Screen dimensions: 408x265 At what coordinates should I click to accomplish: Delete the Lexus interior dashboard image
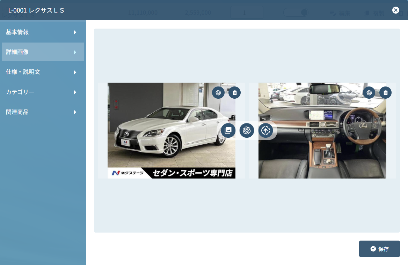(385, 92)
